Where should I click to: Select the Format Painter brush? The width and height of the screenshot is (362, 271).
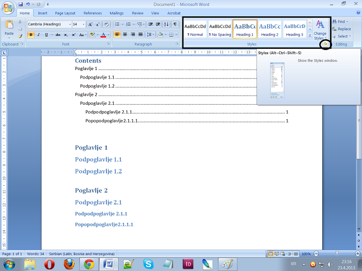pos(20,36)
